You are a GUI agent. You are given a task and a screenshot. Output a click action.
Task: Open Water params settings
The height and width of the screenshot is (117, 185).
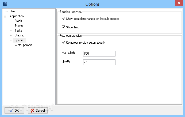click(x=23, y=45)
